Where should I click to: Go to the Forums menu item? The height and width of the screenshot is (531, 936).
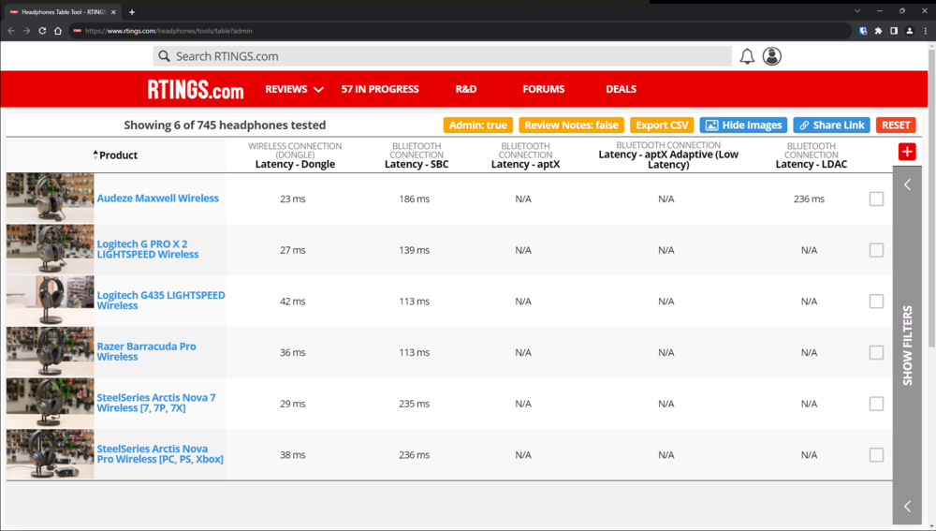tap(544, 90)
